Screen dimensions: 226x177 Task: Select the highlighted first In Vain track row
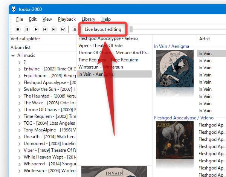[211, 53]
